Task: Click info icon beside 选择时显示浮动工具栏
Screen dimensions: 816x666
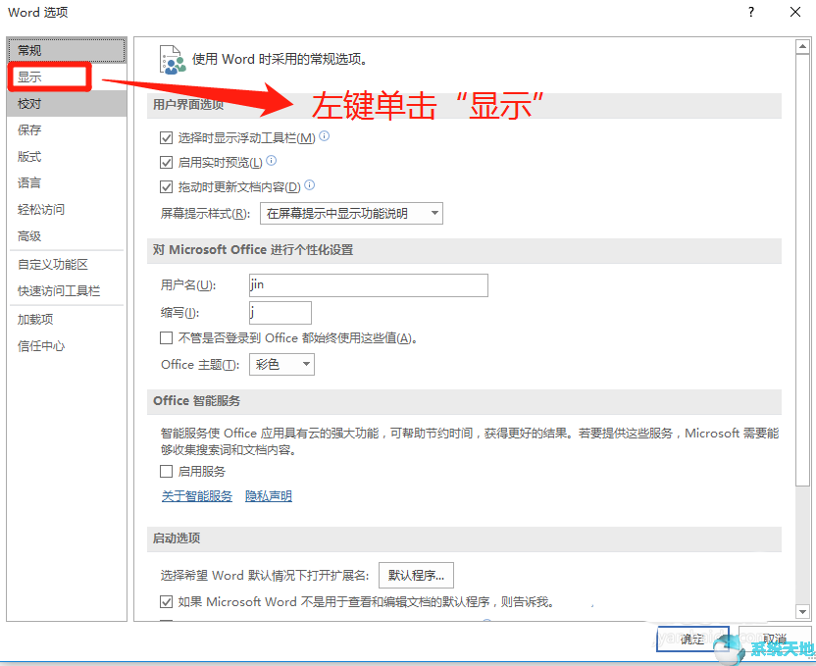Action: (325, 135)
